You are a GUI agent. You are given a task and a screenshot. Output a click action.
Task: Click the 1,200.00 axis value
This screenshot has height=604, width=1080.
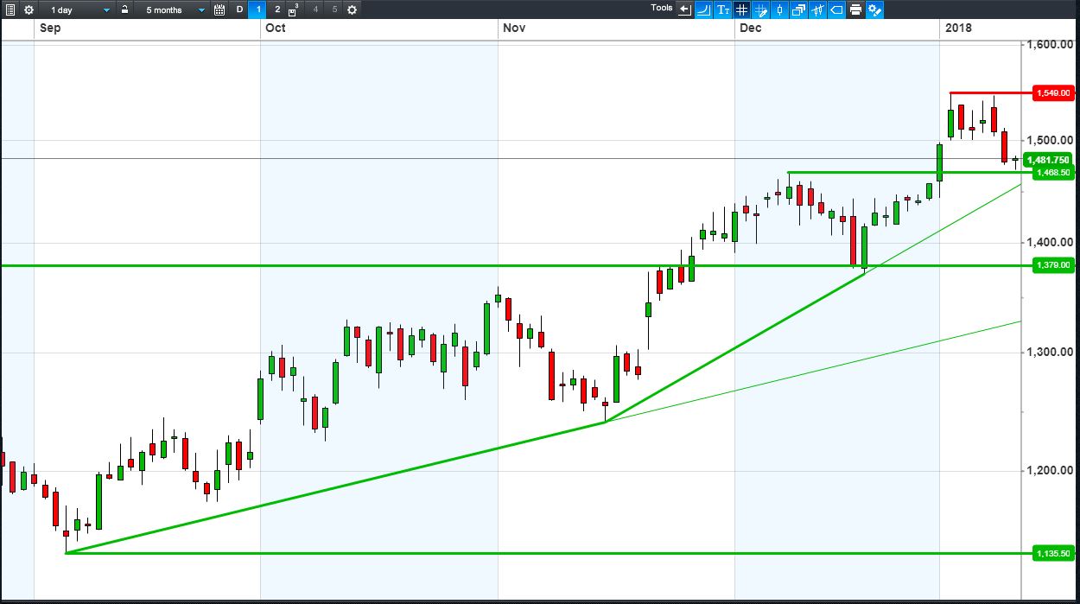coord(1050,471)
